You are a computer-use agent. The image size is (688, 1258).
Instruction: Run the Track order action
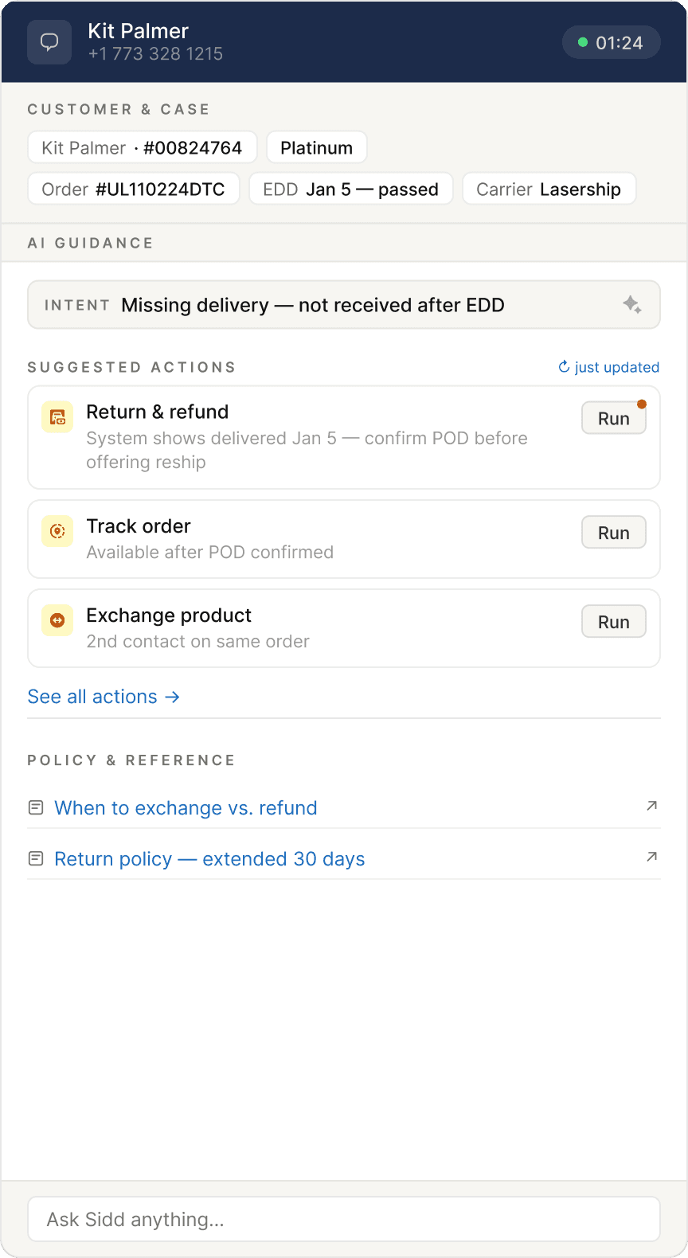613,533
